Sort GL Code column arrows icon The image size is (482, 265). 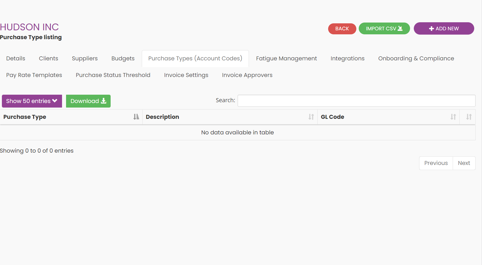453,117
